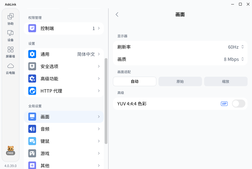Open the 控制端 menu label
This screenshot has height=169, width=252.
(47, 28)
